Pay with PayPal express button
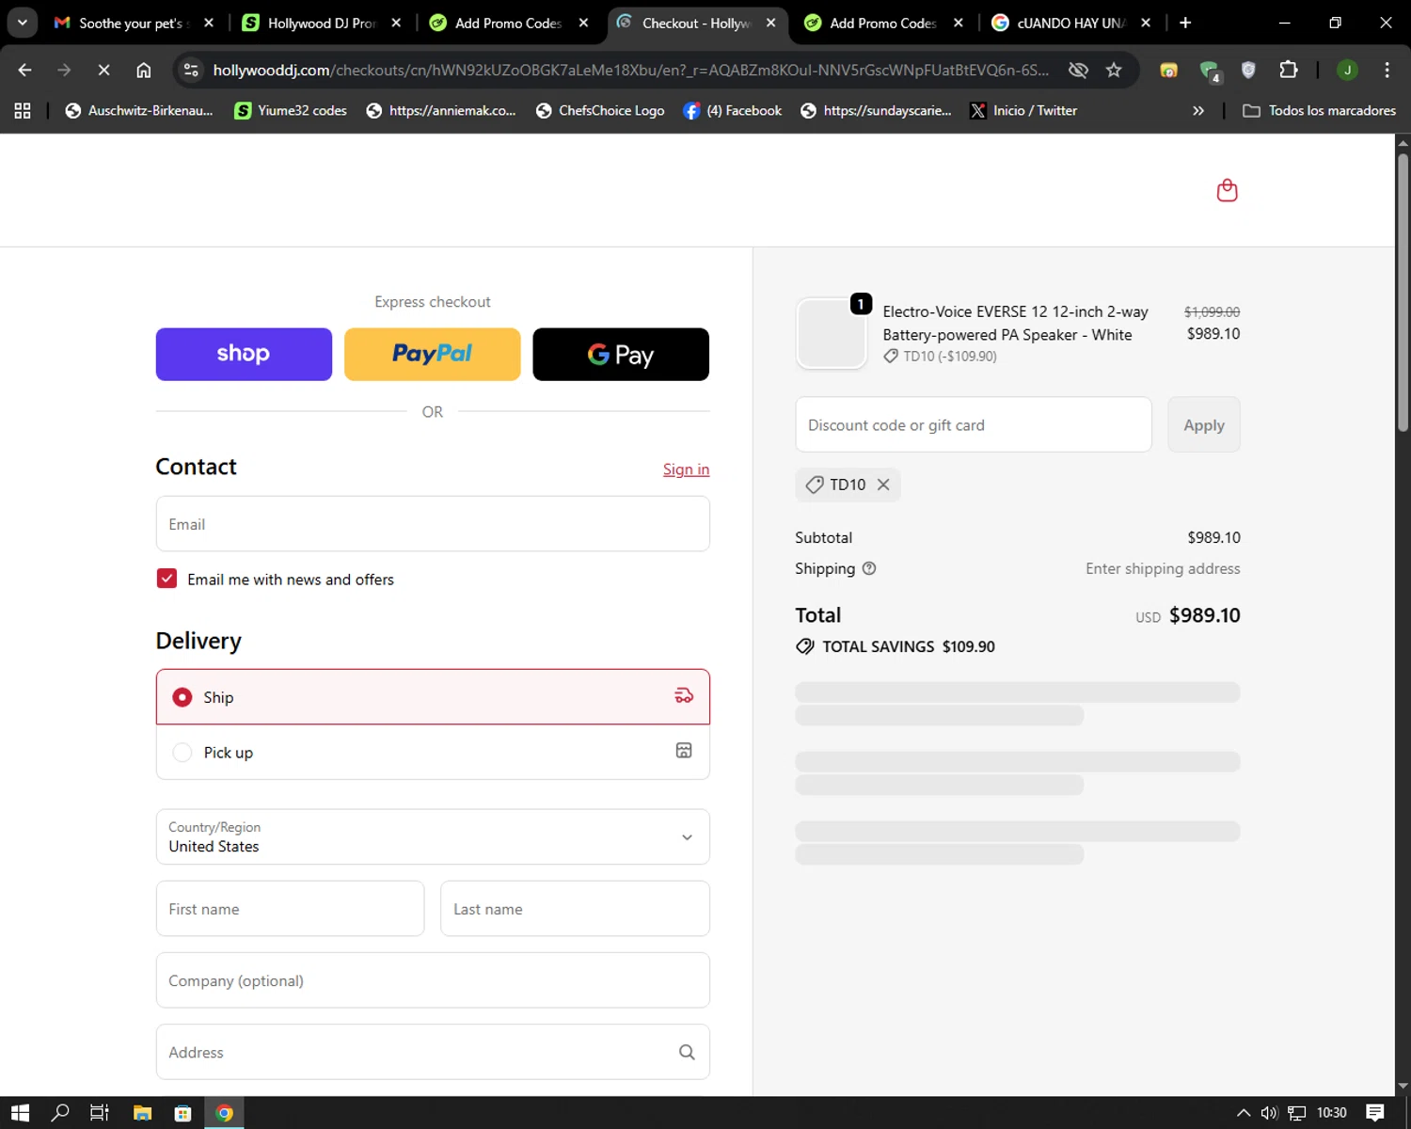This screenshot has height=1129, width=1411. coord(433,355)
